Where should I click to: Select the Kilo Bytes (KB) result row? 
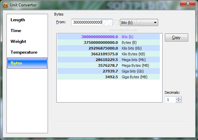tap(108, 54)
